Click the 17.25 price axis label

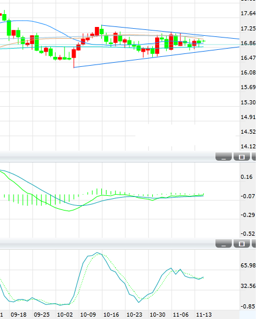click(248, 29)
